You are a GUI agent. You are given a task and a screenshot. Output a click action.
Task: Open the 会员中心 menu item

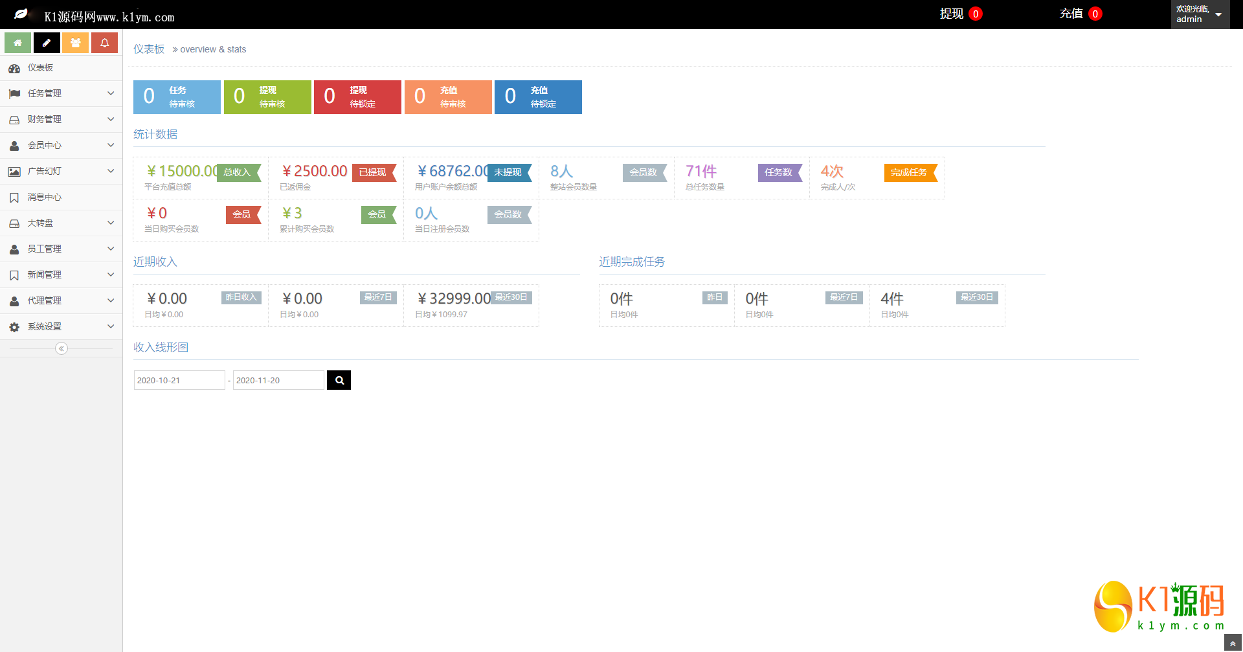(x=61, y=145)
